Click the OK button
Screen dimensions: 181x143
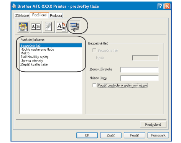point(87,135)
